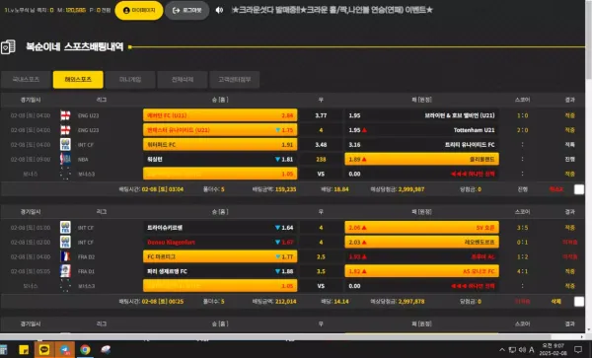Click the volume icon in the system tray
Image resolution: width=592 pixels, height=358 pixels.
pyautogui.click(x=522, y=350)
